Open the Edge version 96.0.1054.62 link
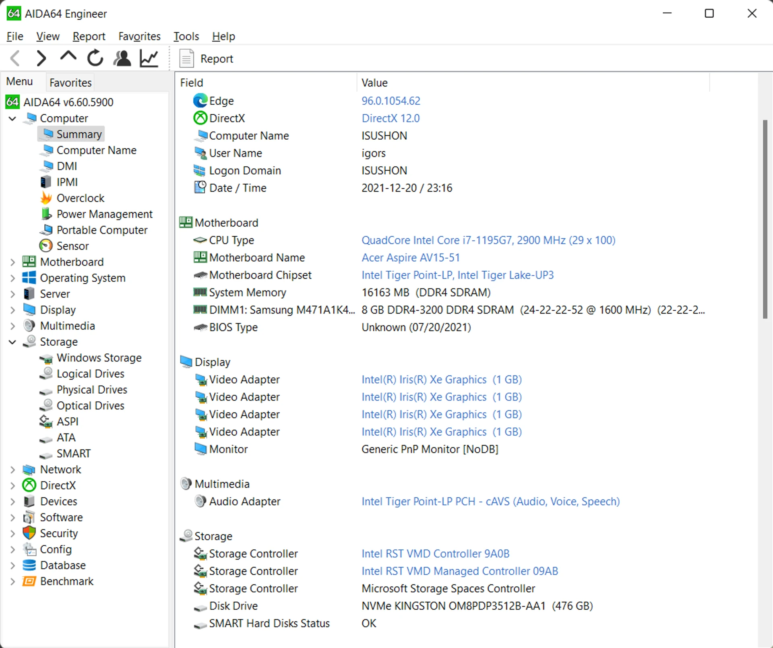Screen dimensions: 773x648 (391, 101)
